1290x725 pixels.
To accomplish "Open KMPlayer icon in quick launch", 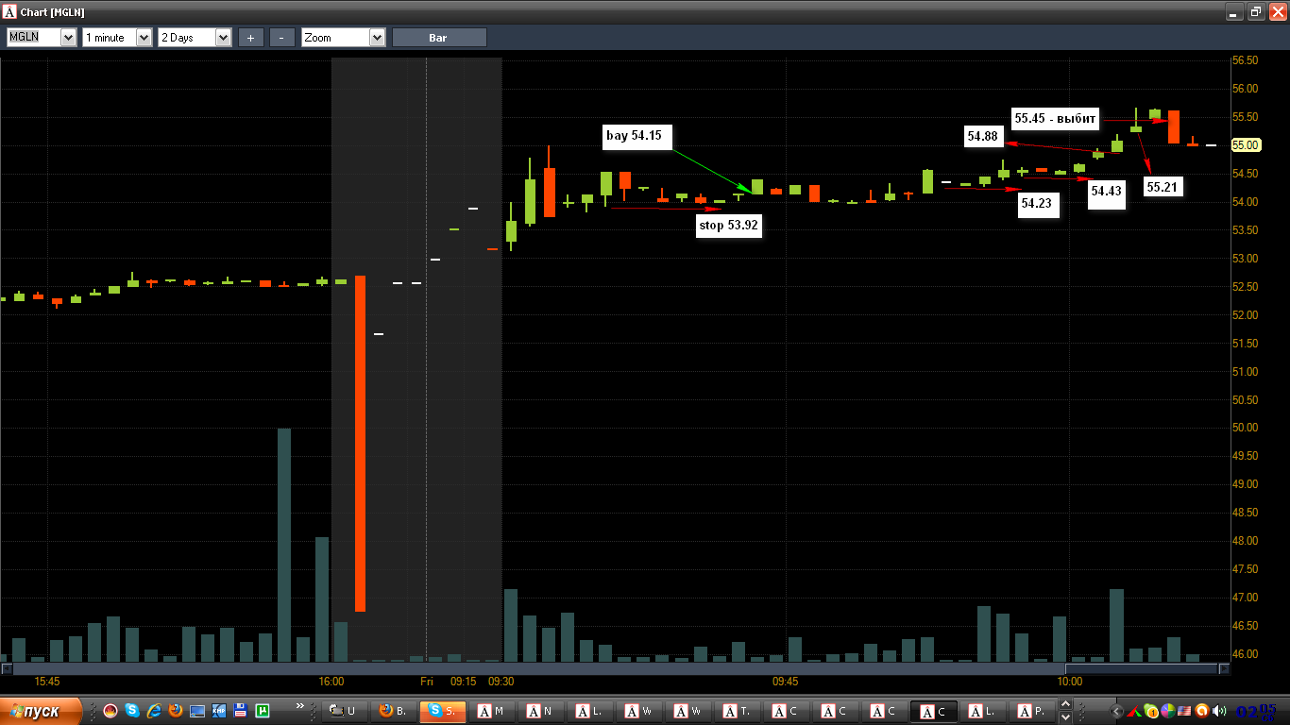I will 219,711.
